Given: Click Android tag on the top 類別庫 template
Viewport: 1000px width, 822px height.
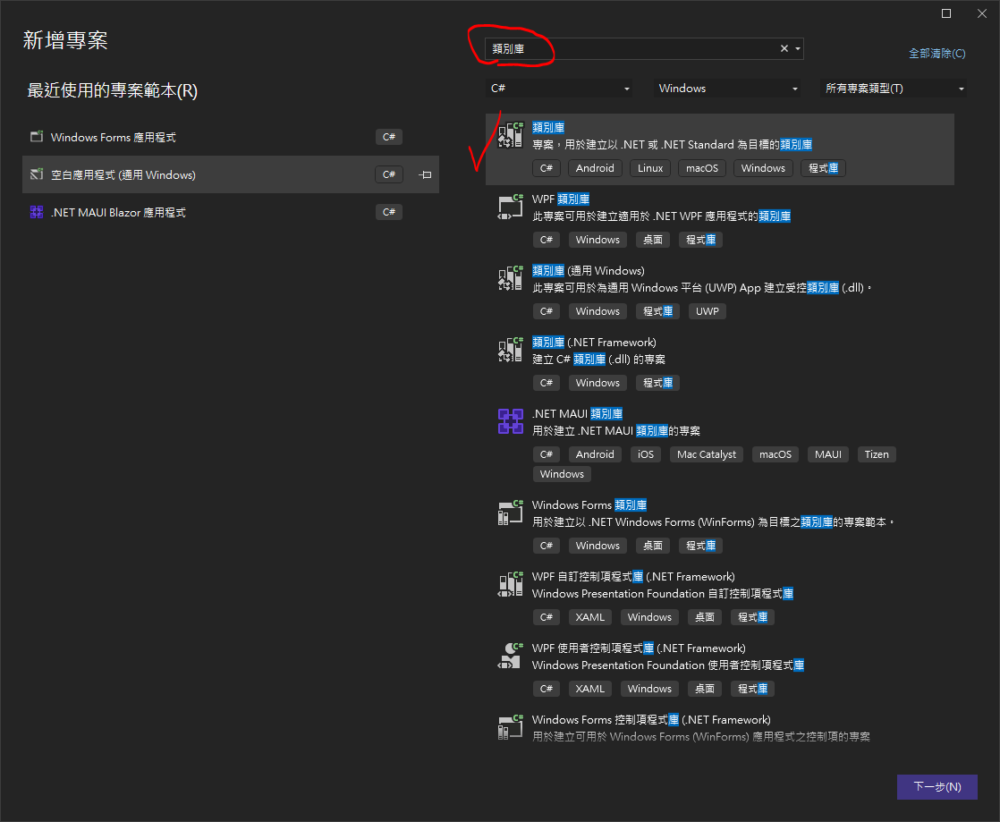Looking at the screenshot, I should tap(595, 168).
